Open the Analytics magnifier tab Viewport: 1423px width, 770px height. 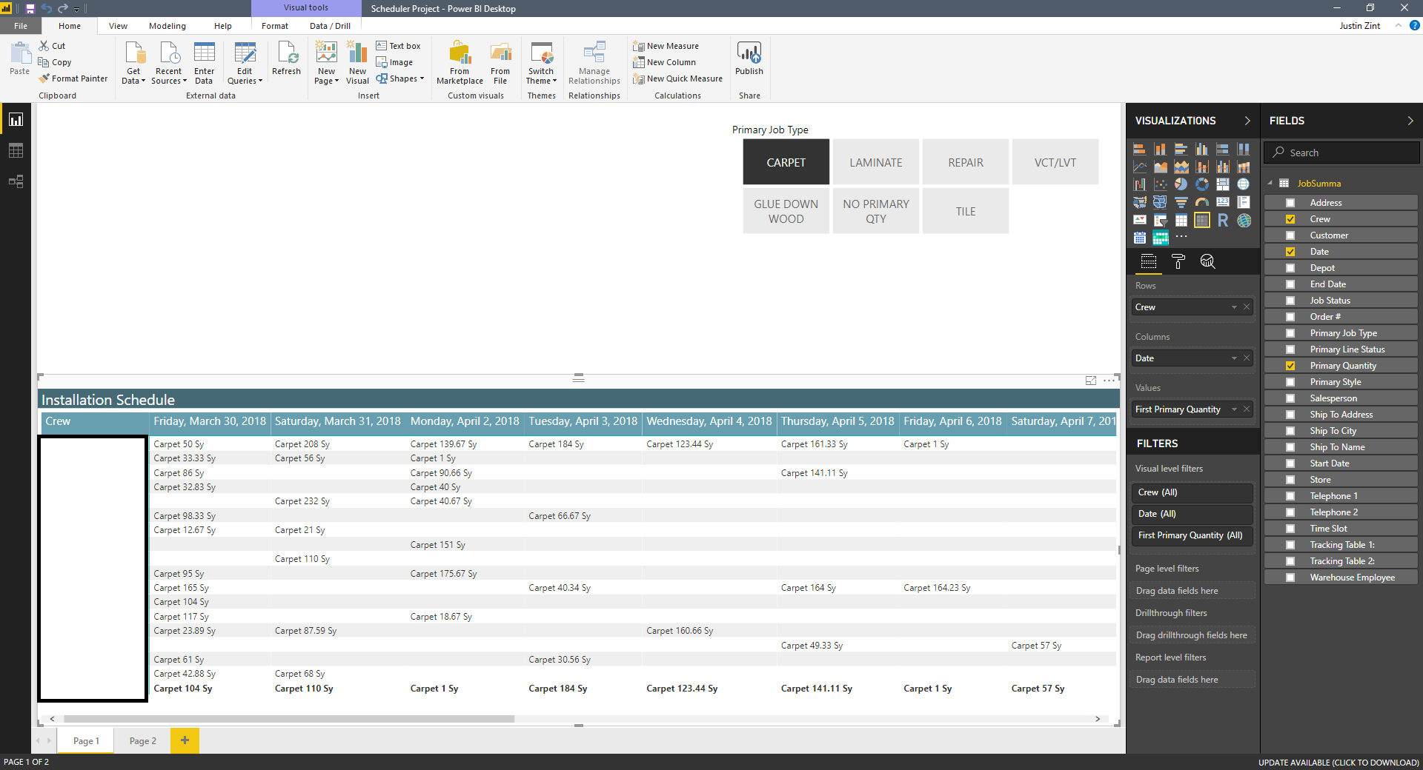(x=1207, y=261)
